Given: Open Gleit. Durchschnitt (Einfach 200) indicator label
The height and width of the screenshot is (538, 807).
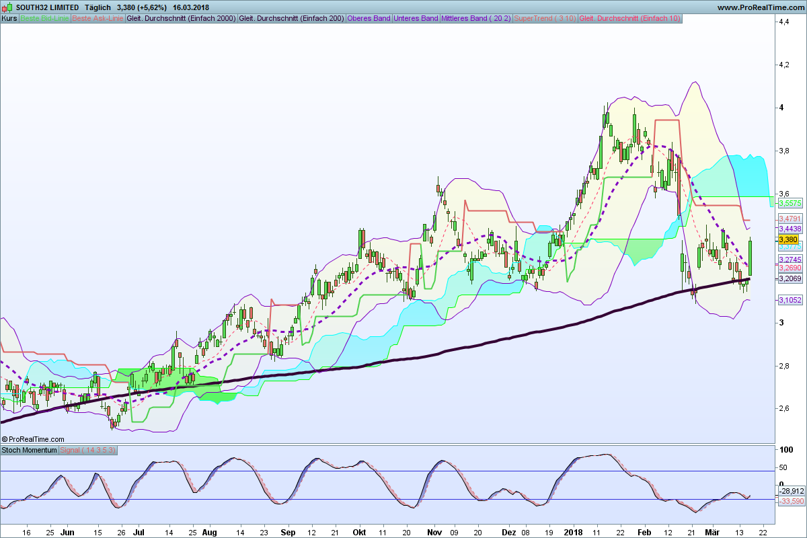Looking at the screenshot, I should tap(292, 18).
